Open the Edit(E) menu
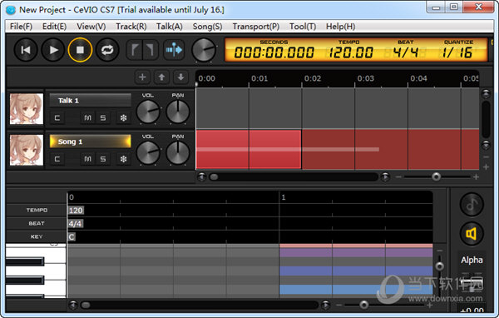 coord(54,27)
